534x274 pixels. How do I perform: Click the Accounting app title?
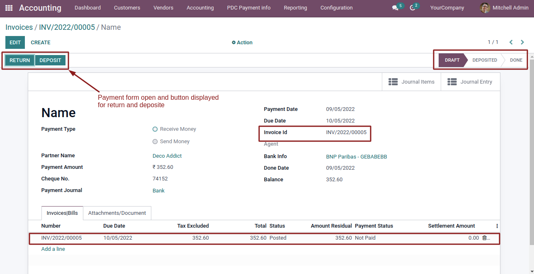pos(40,8)
